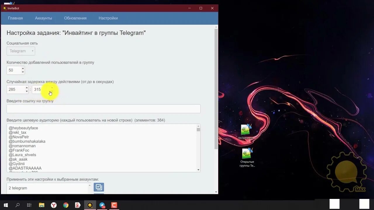Image resolution: width=374 pixels, height=210 pixels.
Task: Open Task View on the taskbar
Action: (x=29, y=205)
